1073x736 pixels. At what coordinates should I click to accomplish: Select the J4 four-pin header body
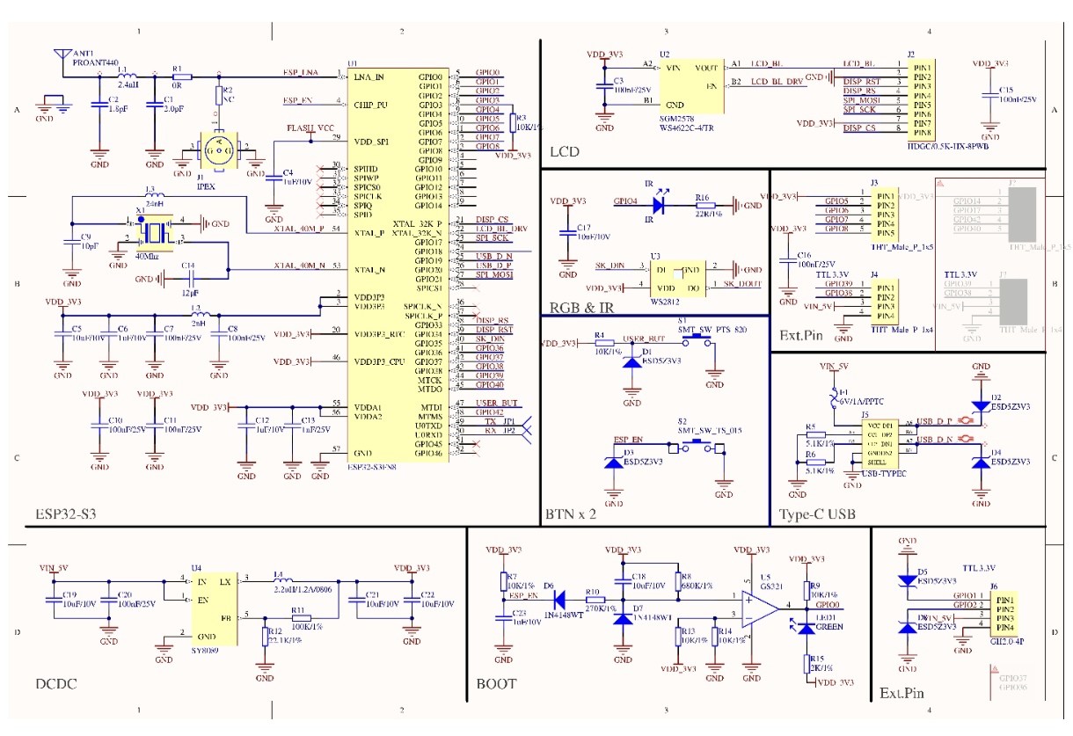tap(884, 302)
